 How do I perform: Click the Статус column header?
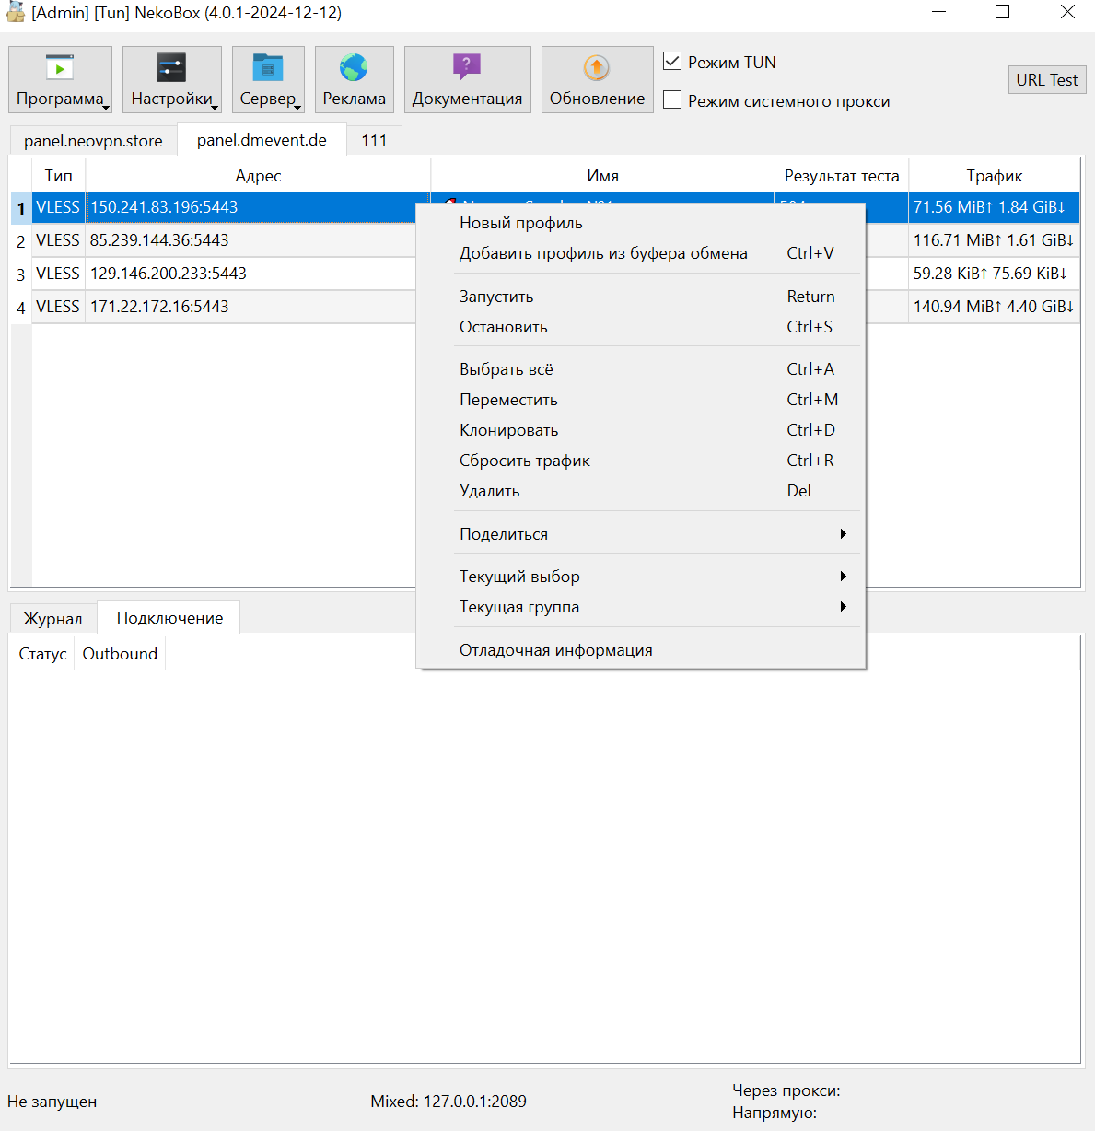(x=42, y=654)
